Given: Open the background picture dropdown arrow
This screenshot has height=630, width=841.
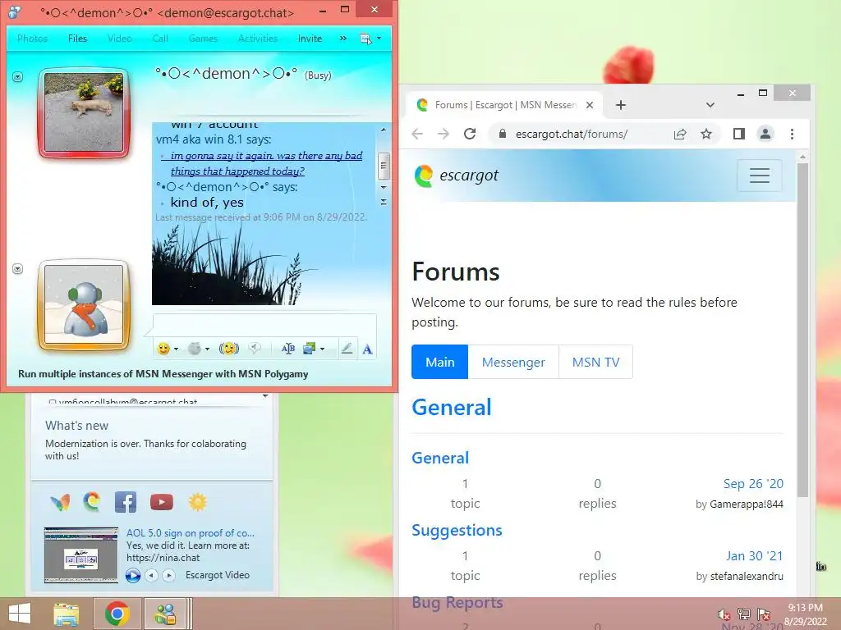Looking at the screenshot, I should coord(322,349).
